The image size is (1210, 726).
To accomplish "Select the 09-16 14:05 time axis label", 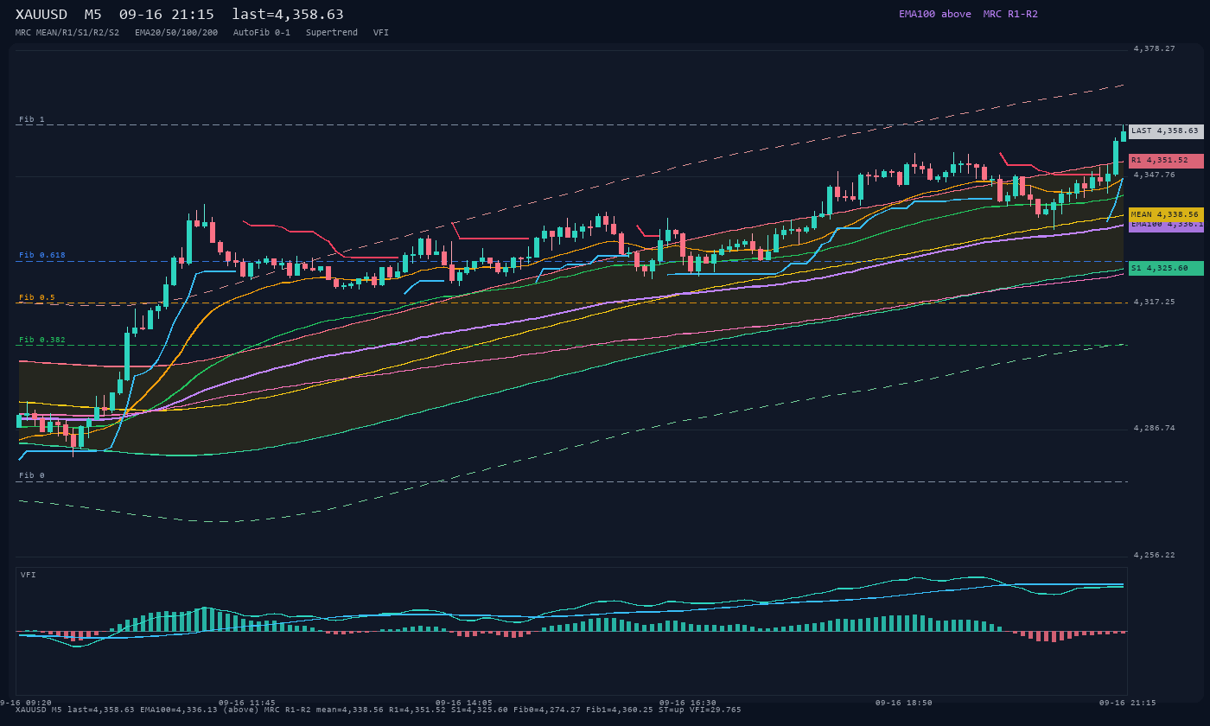I will coord(464,703).
